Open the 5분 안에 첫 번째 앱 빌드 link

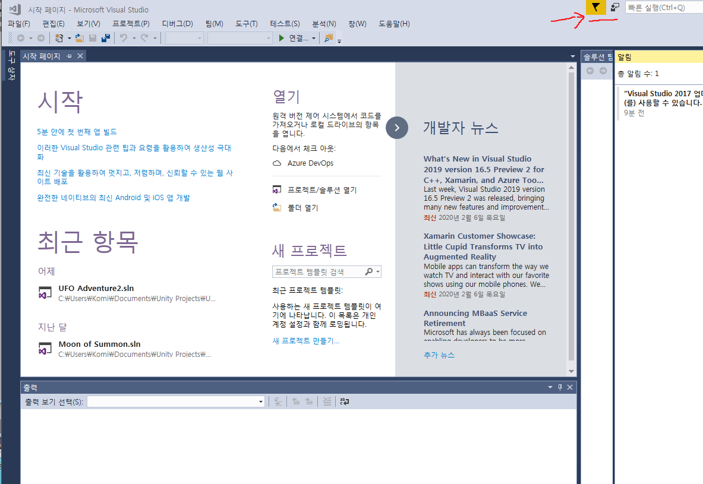77,132
